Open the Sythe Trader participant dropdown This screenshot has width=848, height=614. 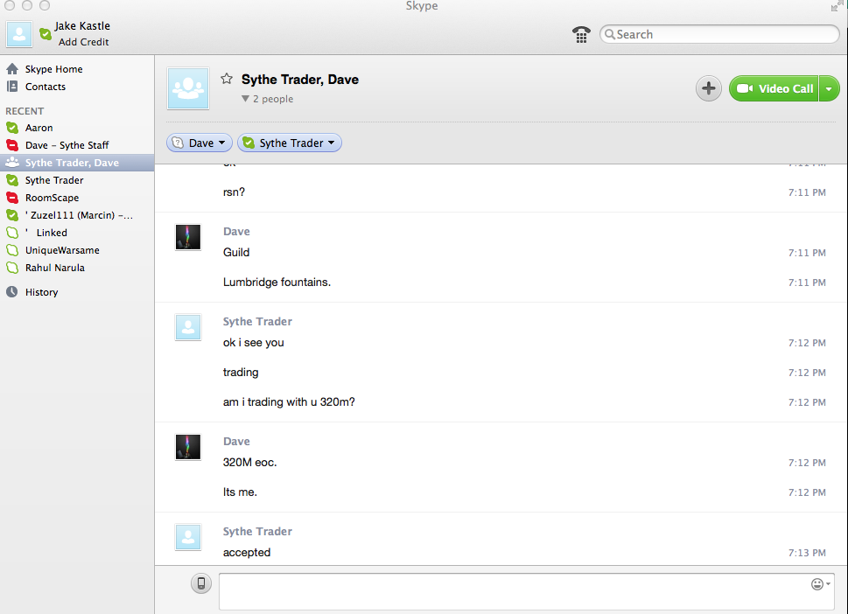pyautogui.click(x=290, y=143)
